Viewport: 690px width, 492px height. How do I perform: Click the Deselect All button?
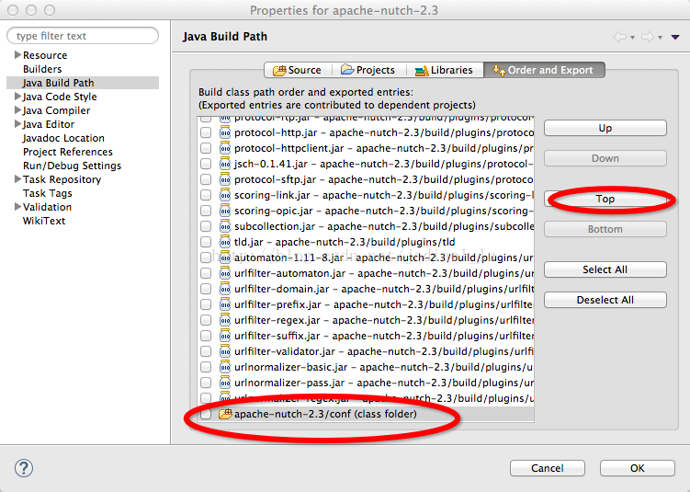click(605, 300)
